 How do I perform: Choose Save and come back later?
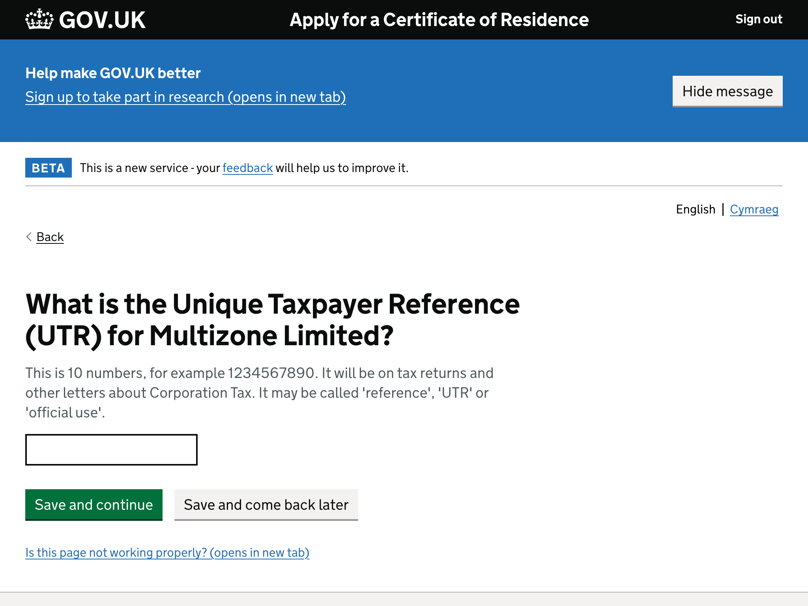coord(266,505)
